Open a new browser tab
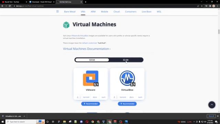The height and width of the screenshot is (124, 220). pyautogui.click(x=86, y=2)
